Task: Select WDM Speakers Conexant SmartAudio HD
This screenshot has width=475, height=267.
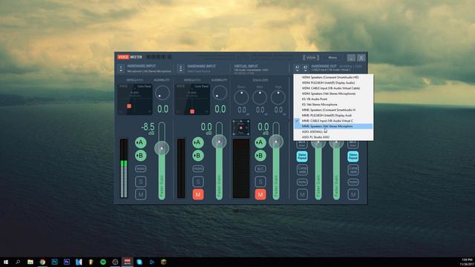Action: tap(333, 77)
